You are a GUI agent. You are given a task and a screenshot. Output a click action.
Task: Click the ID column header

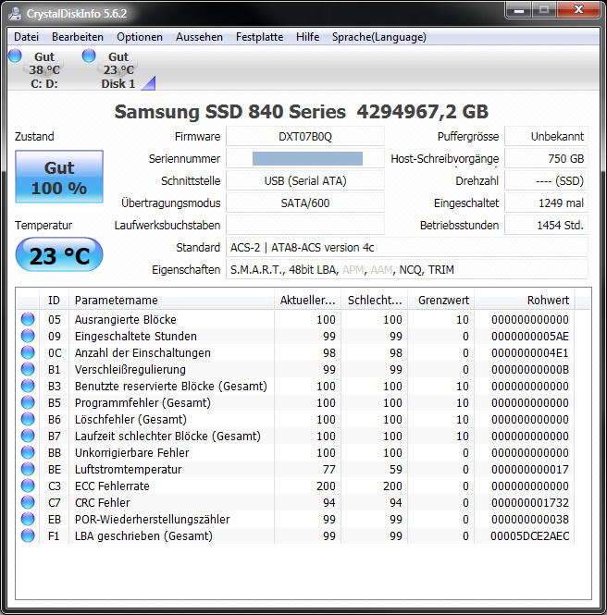[55, 300]
